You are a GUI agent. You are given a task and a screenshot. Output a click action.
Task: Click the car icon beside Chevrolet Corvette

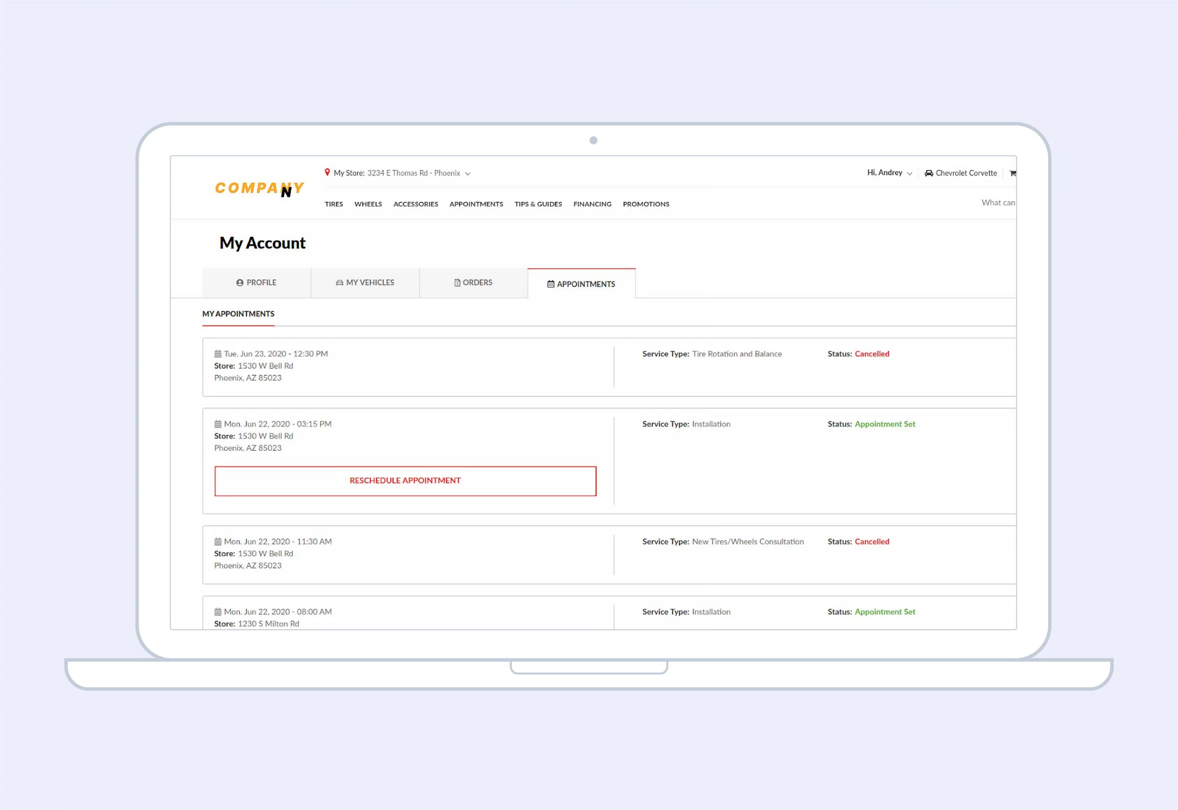929,173
